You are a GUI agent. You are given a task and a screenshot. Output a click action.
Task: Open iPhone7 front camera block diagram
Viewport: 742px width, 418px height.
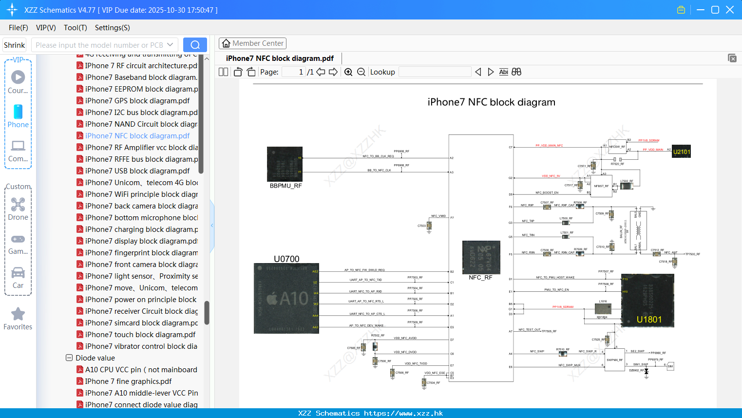pos(137,265)
